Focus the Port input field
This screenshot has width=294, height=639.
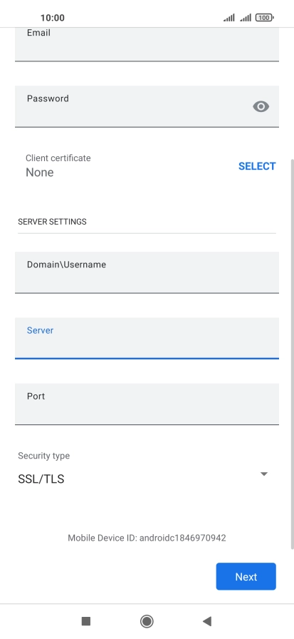click(147, 404)
